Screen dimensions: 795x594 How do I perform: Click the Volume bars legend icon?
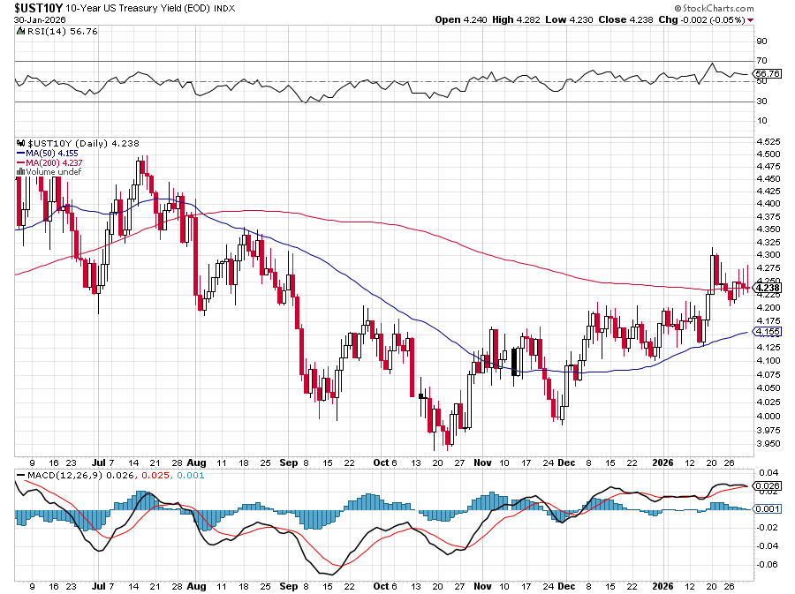[20, 172]
